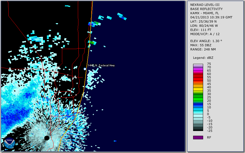Click the white location marker on the coastline
The width and height of the screenshot is (245, 153).
click(85, 69)
